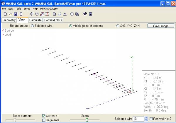176x123 pixels.
Task: Open the file info icon
Action: click(x=21, y=14)
